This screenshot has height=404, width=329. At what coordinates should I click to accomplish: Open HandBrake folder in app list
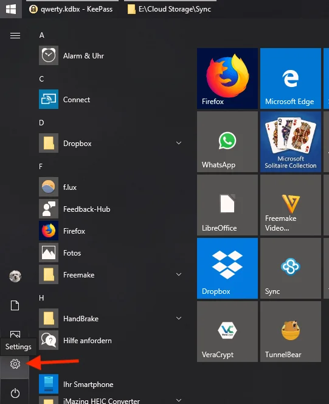click(111, 318)
